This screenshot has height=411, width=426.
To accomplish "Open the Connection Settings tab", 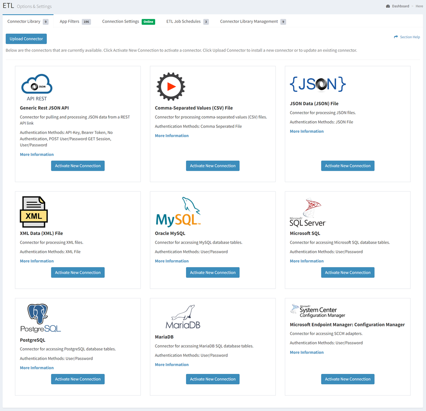I will [129, 21].
